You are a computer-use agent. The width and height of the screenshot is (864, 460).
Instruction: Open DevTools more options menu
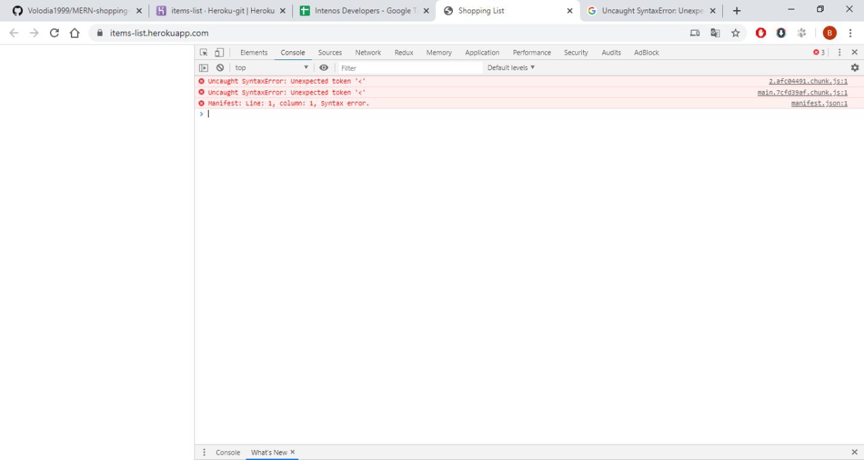(840, 53)
